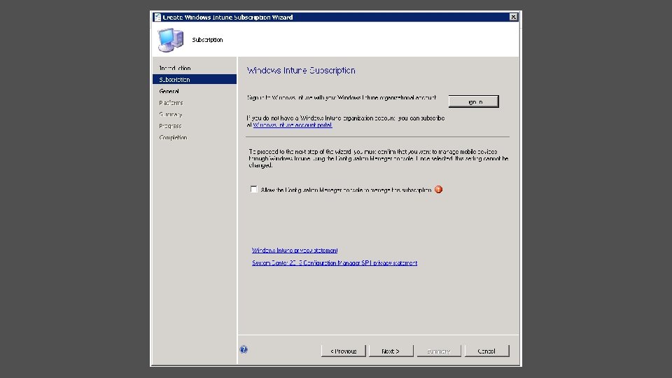The height and width of the screenshot is (378, 672).
Task: Select the Summary step in the sidebar
Action: (x=171, y=114)
